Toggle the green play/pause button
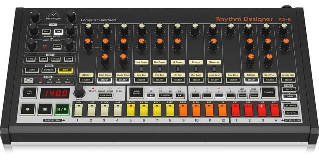This screenshot has width=319, height=160. [x=62, y=109]
